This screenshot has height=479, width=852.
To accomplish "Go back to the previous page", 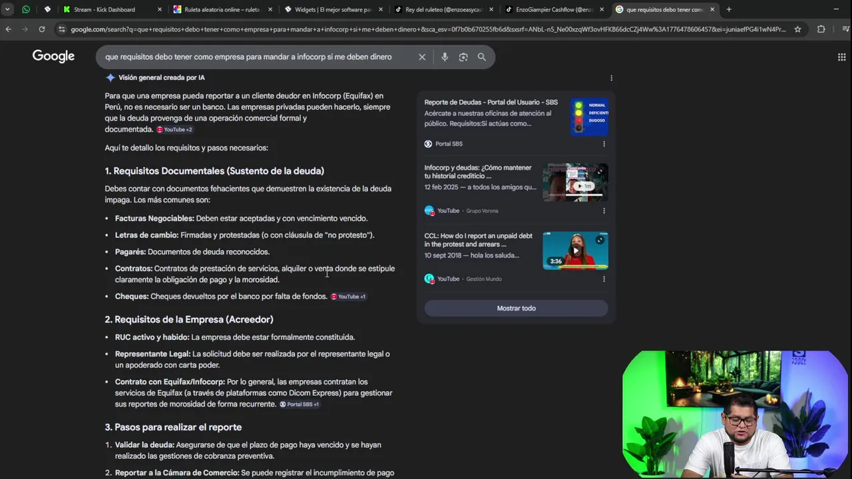I will tap(9, 29).
